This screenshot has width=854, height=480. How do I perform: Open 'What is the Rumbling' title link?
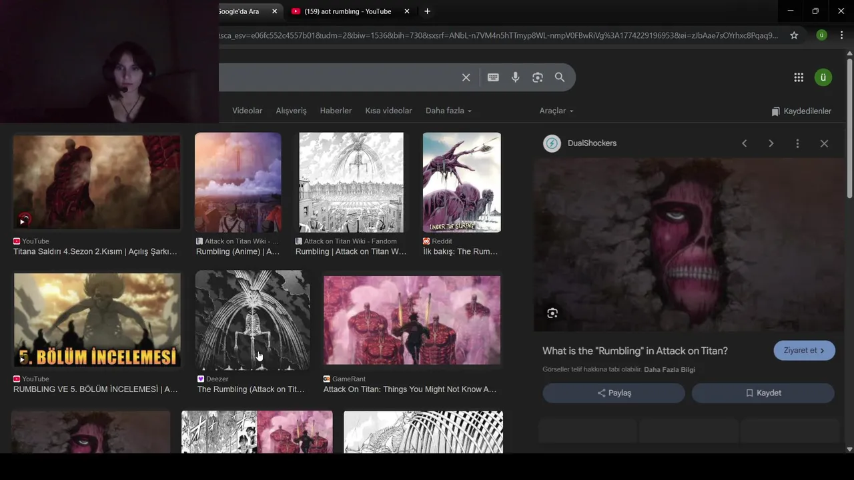point(634,351)
